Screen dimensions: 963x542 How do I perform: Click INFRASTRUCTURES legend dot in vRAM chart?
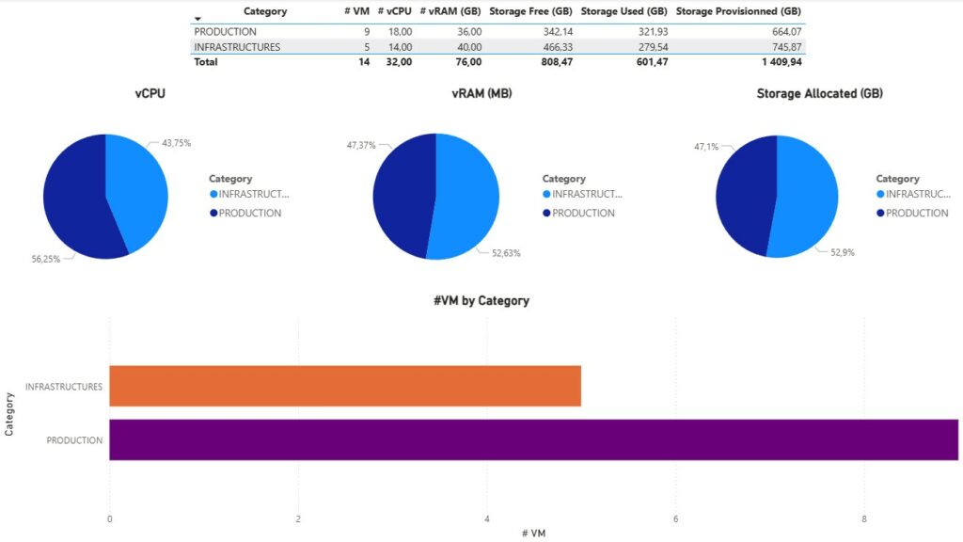click(x=546, y=195)
